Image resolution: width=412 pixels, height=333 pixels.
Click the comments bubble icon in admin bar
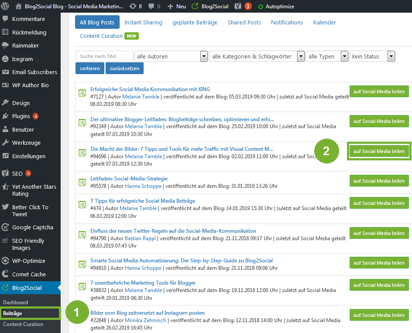click(151, 6)
